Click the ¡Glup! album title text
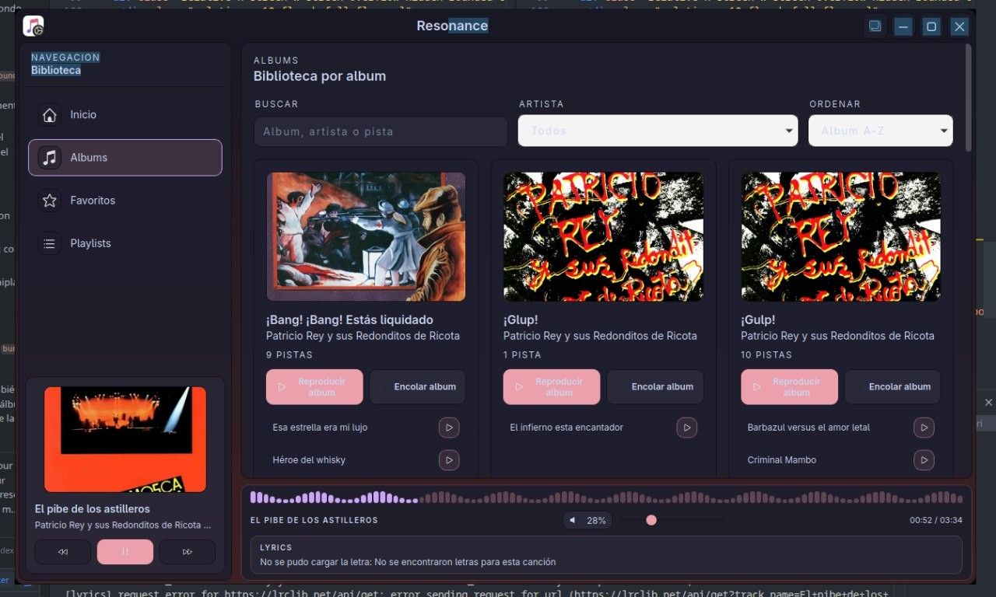 pos(521,319)
